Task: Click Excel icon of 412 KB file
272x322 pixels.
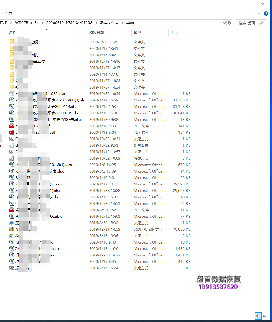Action: (x=12, y=262)
